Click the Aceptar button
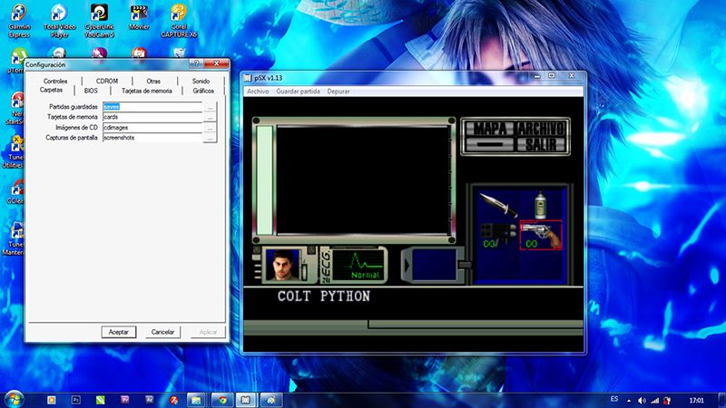Screen dimensions: 726x408 (x=119, y=332)
